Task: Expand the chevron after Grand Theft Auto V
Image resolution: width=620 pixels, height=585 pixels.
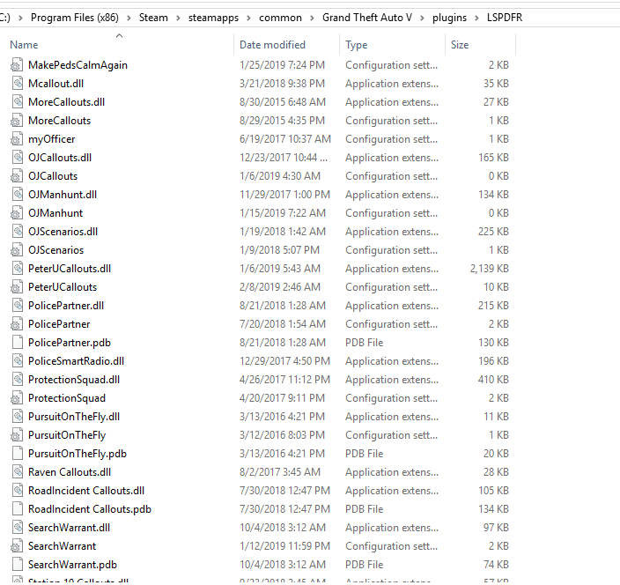Action: tap(423, 19)
